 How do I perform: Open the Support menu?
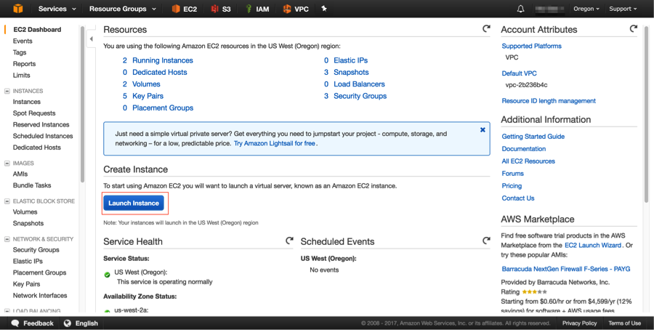pos(623,9)
